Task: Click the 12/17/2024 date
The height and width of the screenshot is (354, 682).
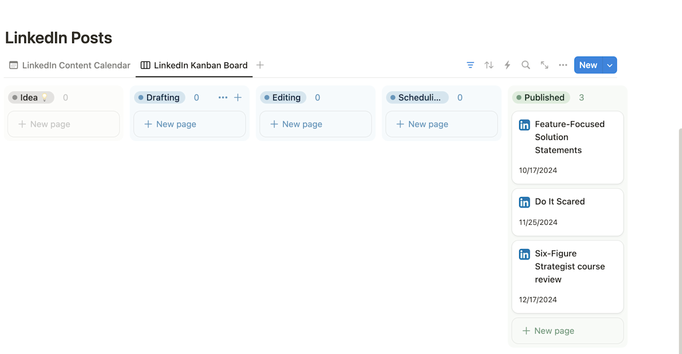Action: (x=538, y=300)
